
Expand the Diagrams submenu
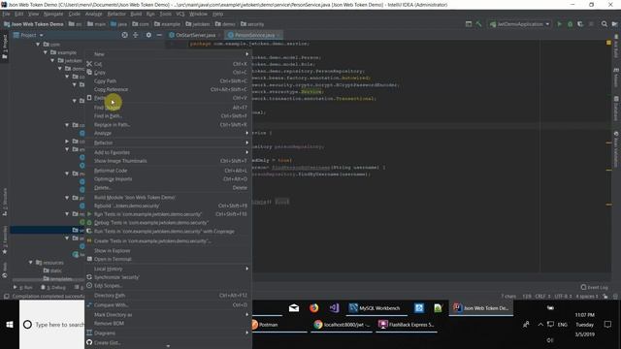click(x=168, y=333)
